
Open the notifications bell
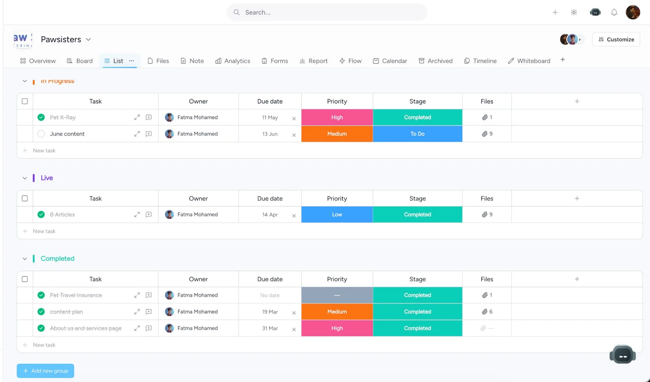point(614,12)
